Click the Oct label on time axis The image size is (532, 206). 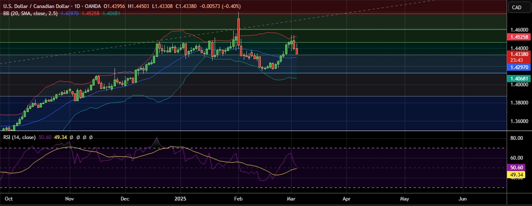8,198
